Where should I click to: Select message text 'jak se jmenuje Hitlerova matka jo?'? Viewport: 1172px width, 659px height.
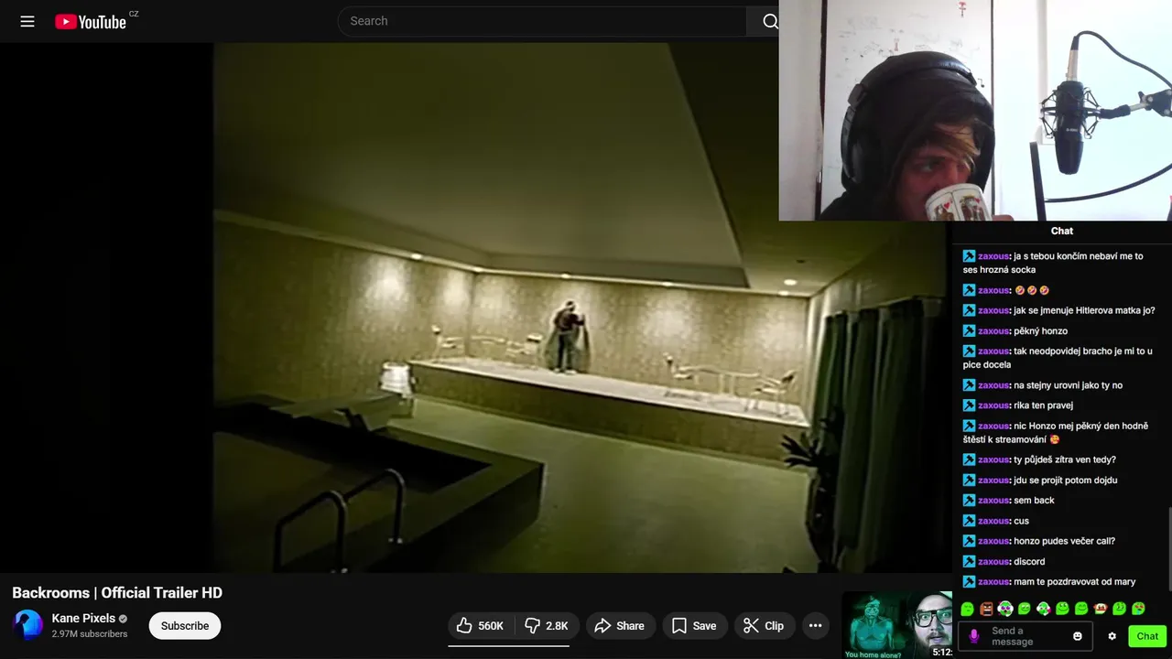coord(1084,310)
